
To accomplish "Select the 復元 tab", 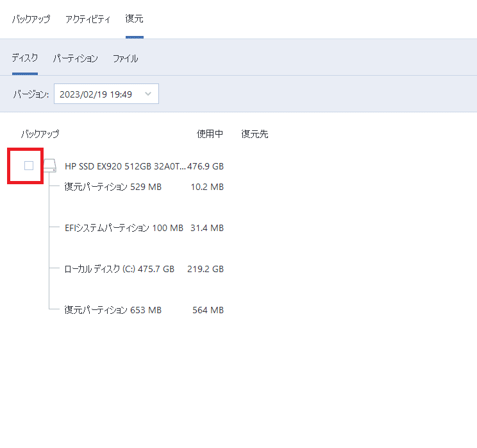I will [x=134, y=19].
